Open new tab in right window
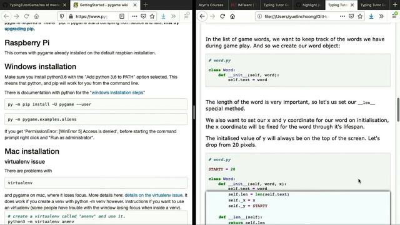The height and width of the screenshot is (225, 400). [x=395, y=5]
